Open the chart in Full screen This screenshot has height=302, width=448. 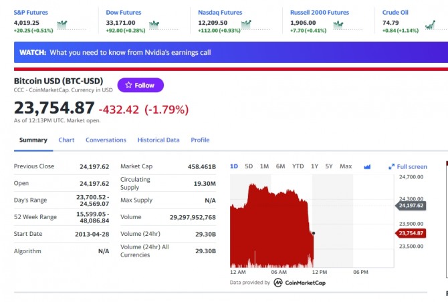[408, 166]
